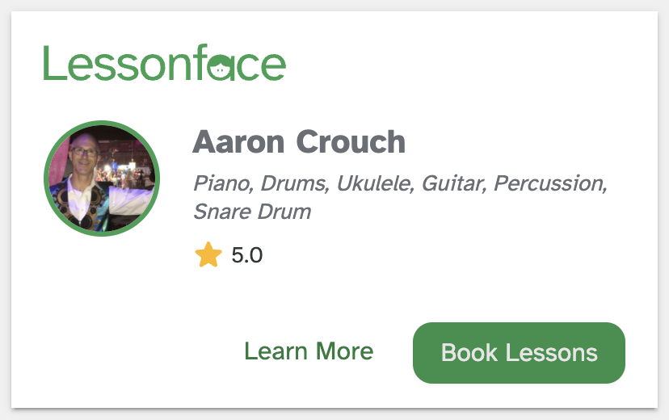This screenshot has width=669, height=420.
Task: Click the "Percussion" instrument text
Action: [549, 184]
